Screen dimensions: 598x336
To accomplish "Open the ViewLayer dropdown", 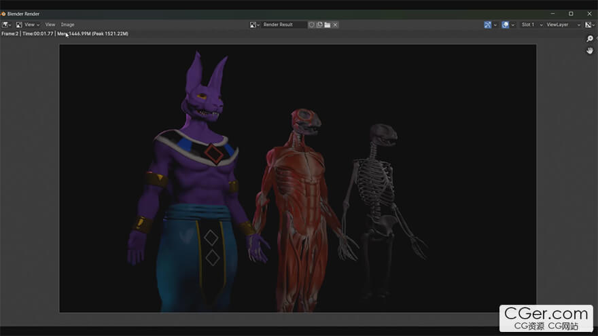I will [563, 24].
